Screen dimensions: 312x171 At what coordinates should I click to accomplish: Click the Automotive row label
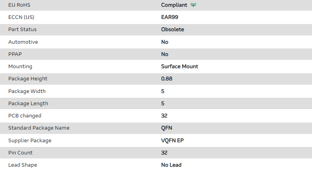(23, 42)
